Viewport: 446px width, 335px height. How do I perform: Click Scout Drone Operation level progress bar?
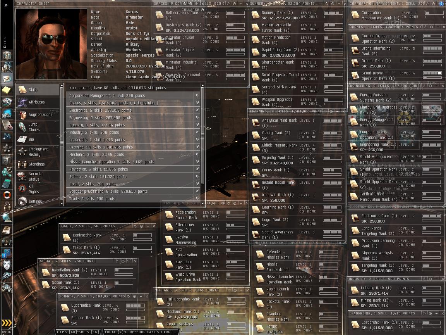point(432,73)
